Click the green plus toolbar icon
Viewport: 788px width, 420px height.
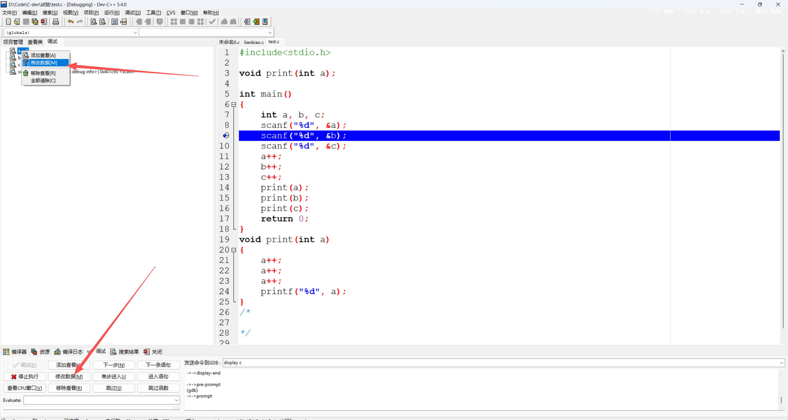[x=256, y=22]
